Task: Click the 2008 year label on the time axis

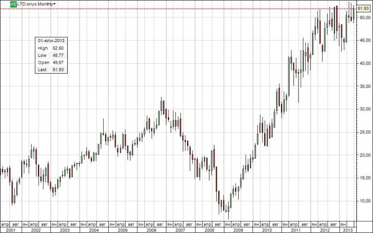Action: 210,230
